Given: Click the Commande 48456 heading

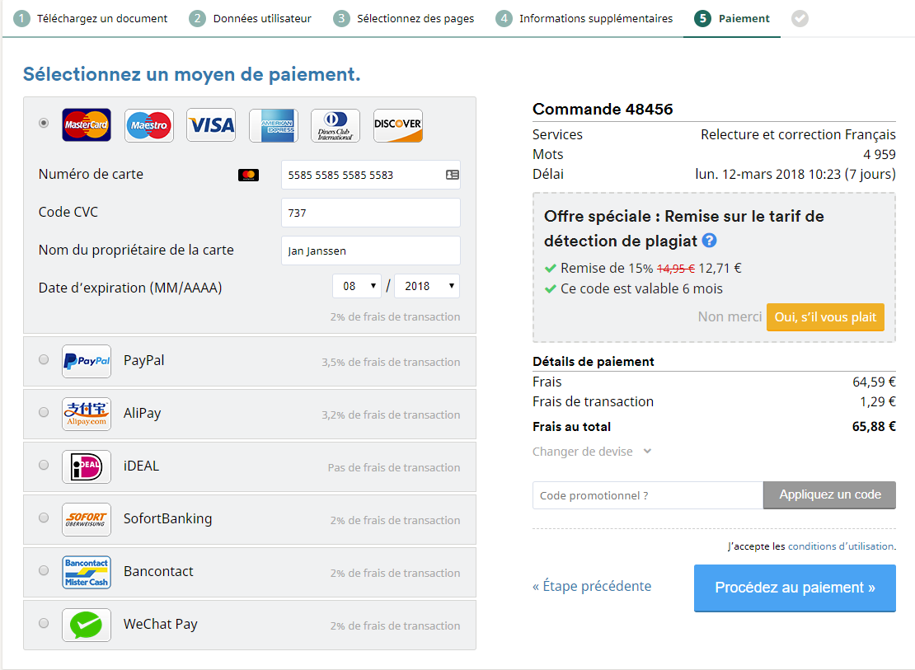Looking at the screenshot, I should coord(603,109).
